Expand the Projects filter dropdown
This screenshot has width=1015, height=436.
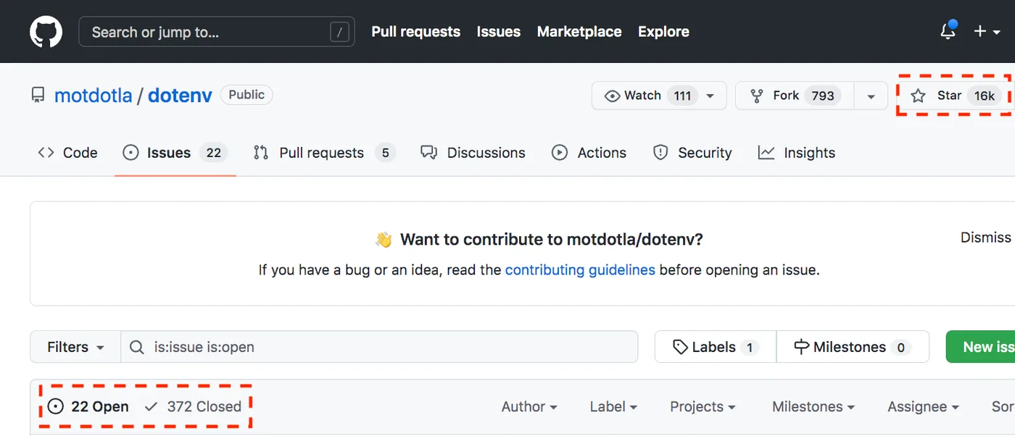(703, 407)
